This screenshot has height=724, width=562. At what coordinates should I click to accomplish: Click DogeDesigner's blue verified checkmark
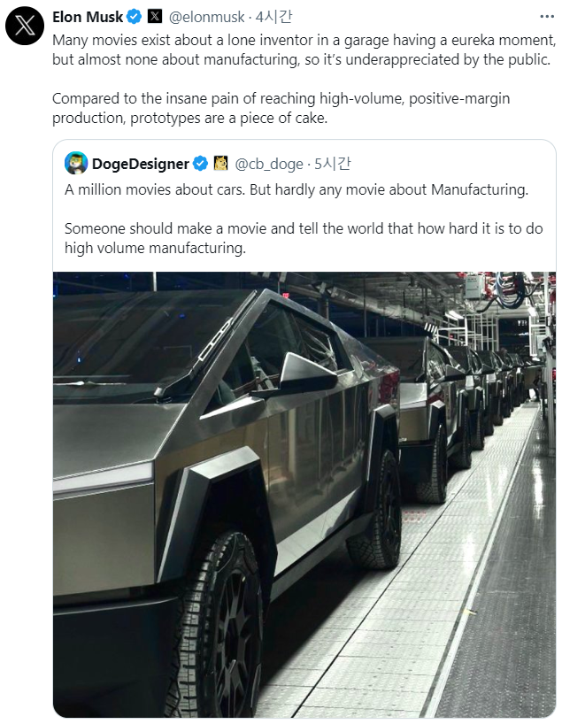(201, 163)
